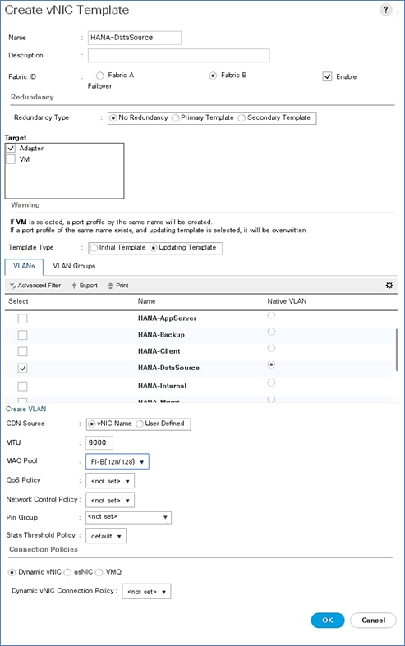This screenshot has width=405, height=646.
Task: Select the Fabric A radio button
Action: click(x=99, y=76)
